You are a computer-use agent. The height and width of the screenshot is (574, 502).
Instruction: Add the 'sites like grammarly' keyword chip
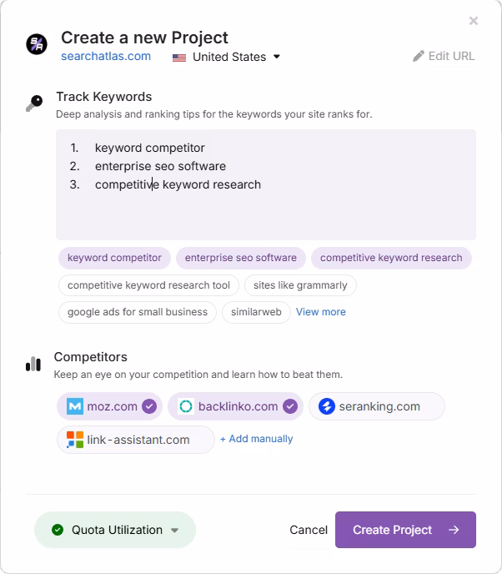pyautogui.click(x=300, y=285)
